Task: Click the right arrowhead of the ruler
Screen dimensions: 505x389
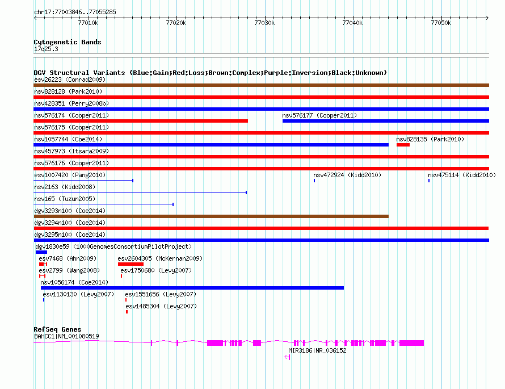Action: (487, 18)
